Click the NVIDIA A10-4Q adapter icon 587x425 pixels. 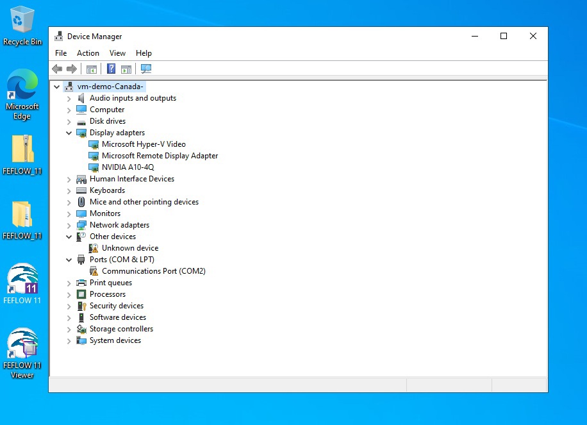coord(94,167)
